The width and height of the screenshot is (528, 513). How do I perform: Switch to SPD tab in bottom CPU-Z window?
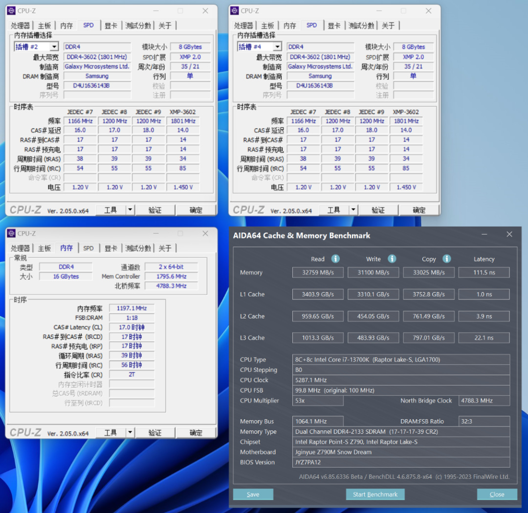(88, 248)
